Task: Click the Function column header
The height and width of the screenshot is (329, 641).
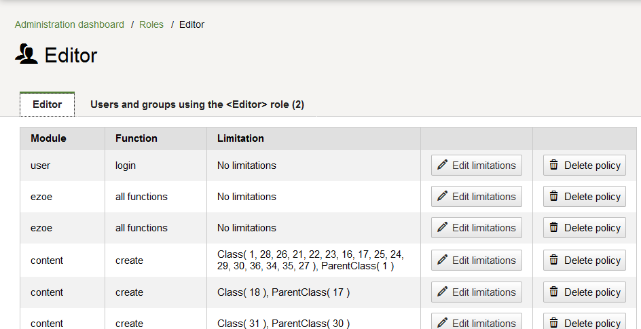Action: 136,138
